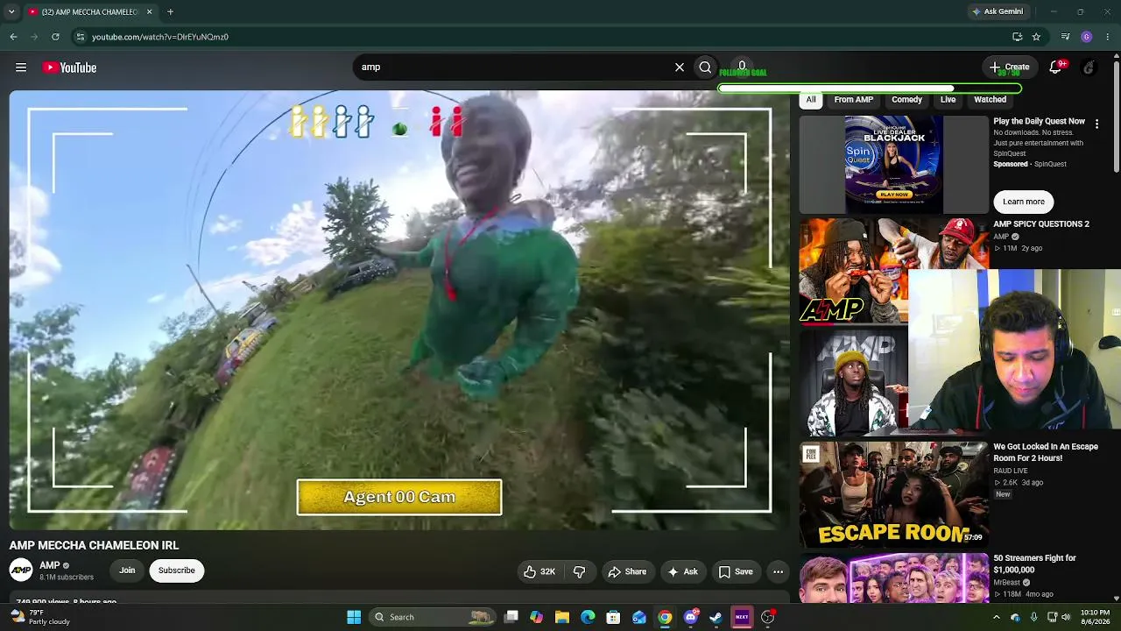Open the volume tray icon
The height and width of the screenshot is (631, 1121).
point(1067,617)
